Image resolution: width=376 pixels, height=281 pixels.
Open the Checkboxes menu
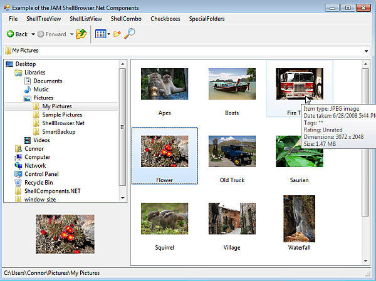coord(165,19)
